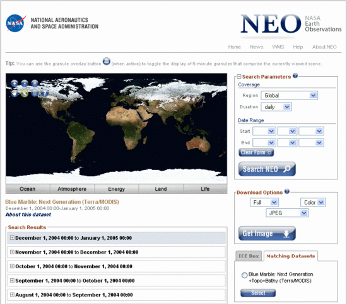Image resolution: width=347 pixels, height=304 pixels.
Task: Open Help in top navigation
Action: (x=298, y=47)
